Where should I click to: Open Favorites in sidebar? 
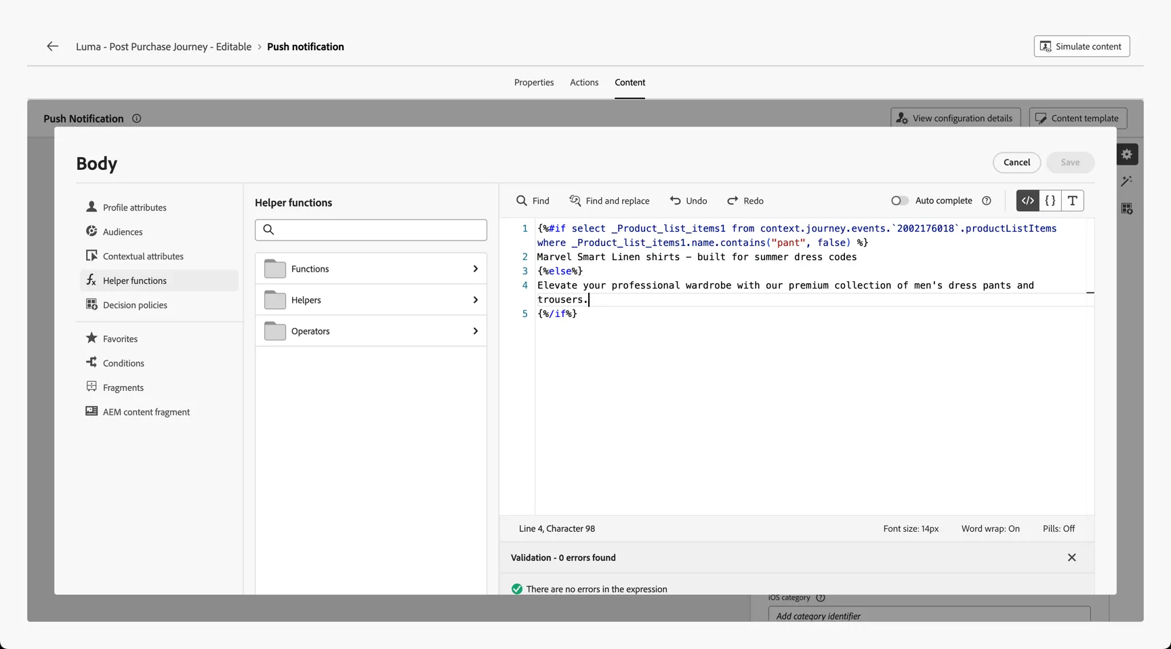click(159, 339)
